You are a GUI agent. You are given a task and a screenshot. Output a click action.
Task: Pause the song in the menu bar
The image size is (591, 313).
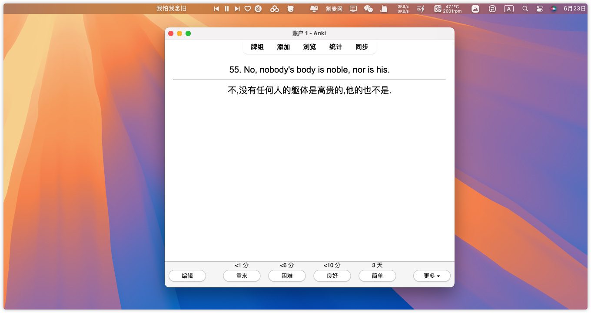226,9
